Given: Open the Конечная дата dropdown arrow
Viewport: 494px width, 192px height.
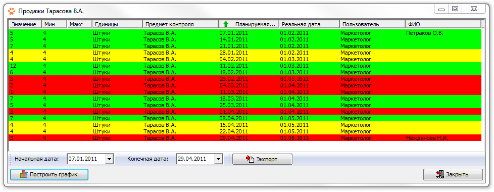Looking at the screenshot, I should 218,159.
